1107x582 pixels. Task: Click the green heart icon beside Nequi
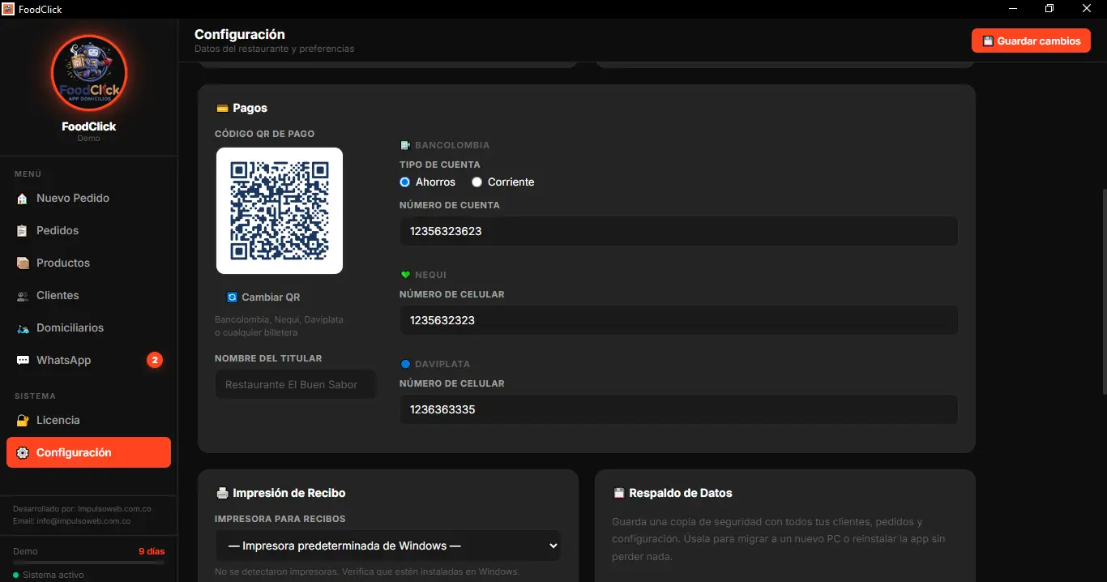pyautogui.click(x=405, y=275)
